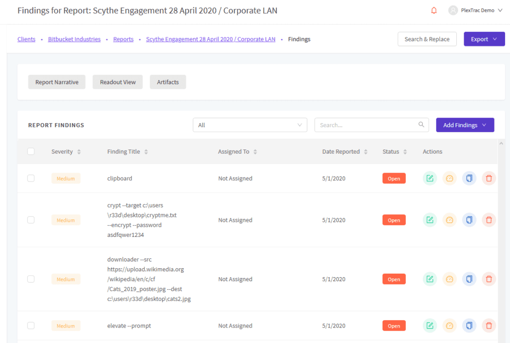The height and width of the screenshot is (343, 510).
Task: Click the Search & Replace button
Action: click(427, 38)
